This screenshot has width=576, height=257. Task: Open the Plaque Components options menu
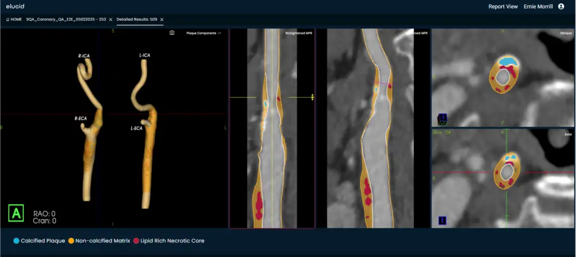coord(220,33)
